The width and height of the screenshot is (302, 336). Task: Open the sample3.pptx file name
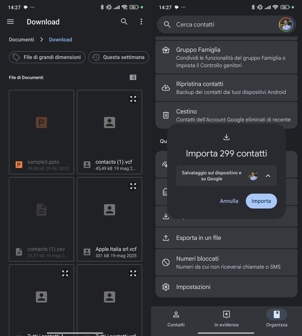[43, 162]
